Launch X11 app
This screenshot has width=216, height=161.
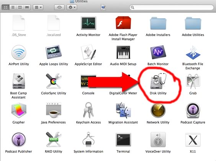coord(193,140)
